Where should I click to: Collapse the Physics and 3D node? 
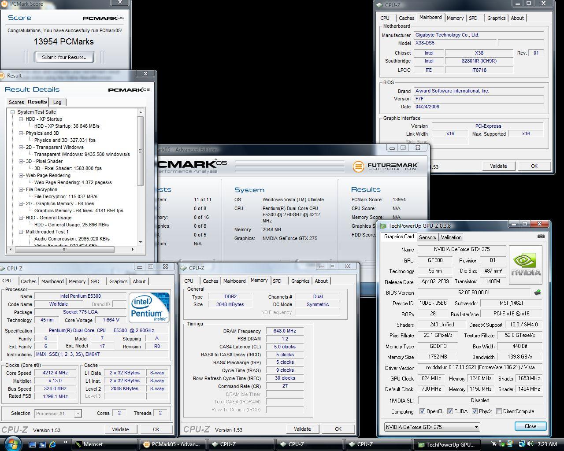coord(21,133)
